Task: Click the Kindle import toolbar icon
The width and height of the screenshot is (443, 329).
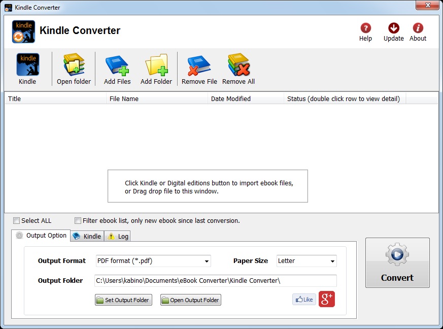Action: point(28,64)
